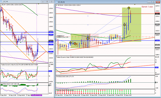The width and height of the screenshot is (161, 98).
Task: Restore the GC.Z4,H1 chart window
Action: [154, 2]
